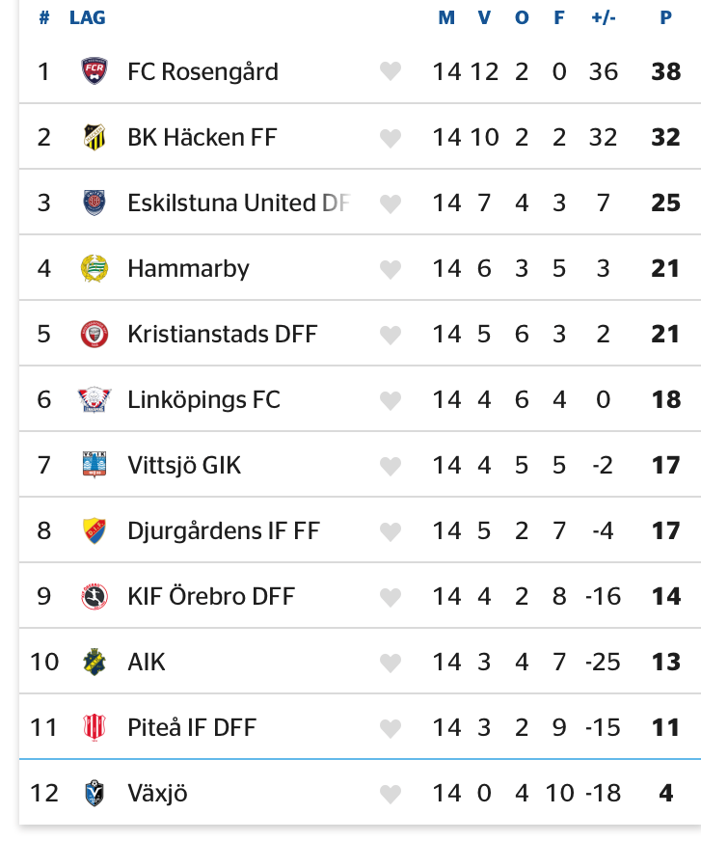Viewport: 701px width, 841px height.
Task: Click the FC Rosengård club crest
Action: pos(94,71)
